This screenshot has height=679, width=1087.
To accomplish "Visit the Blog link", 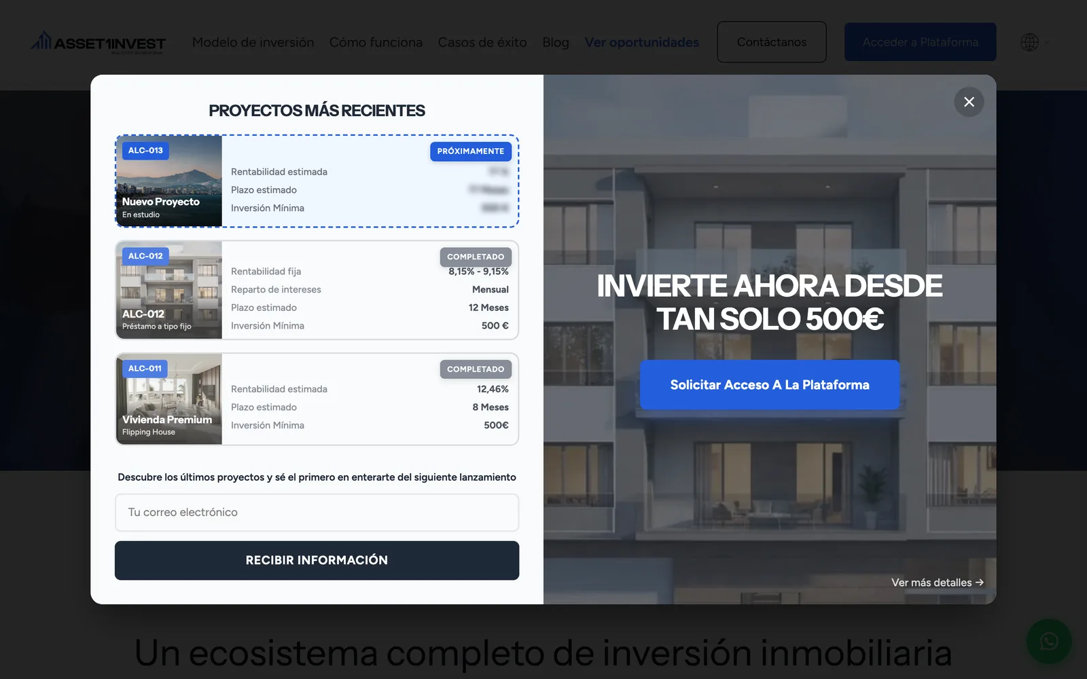I will [556, 42].
